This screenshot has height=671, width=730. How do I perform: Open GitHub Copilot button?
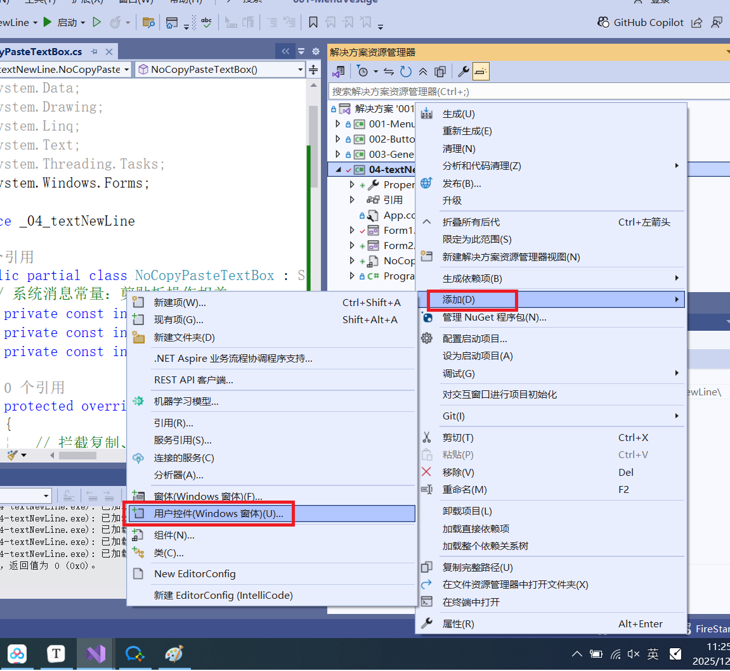641,22
